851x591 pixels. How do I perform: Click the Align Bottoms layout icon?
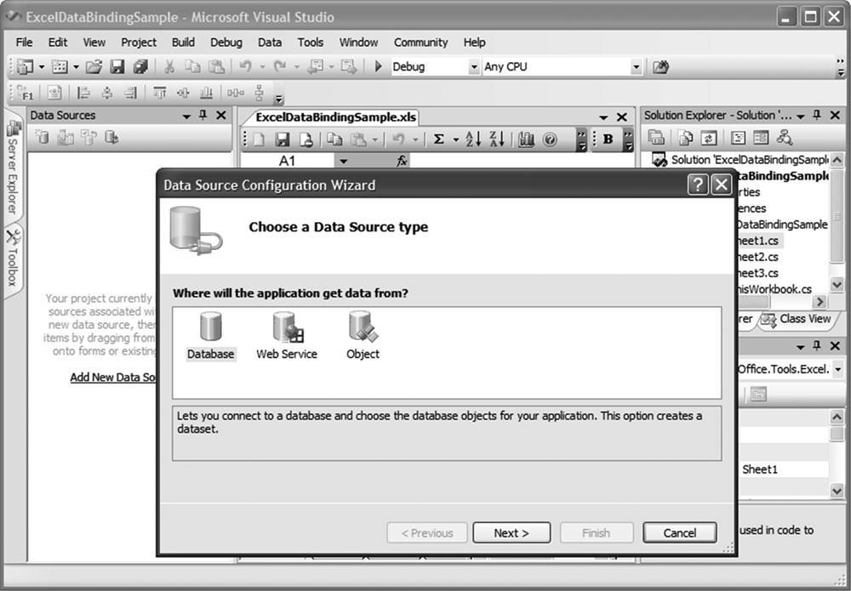click(x=206, y=93)
